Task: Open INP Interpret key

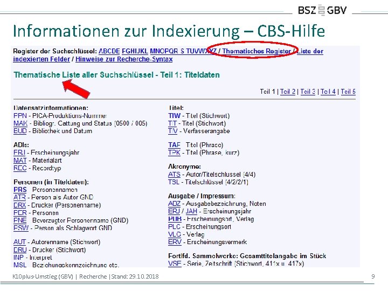Action: point(18,258)
